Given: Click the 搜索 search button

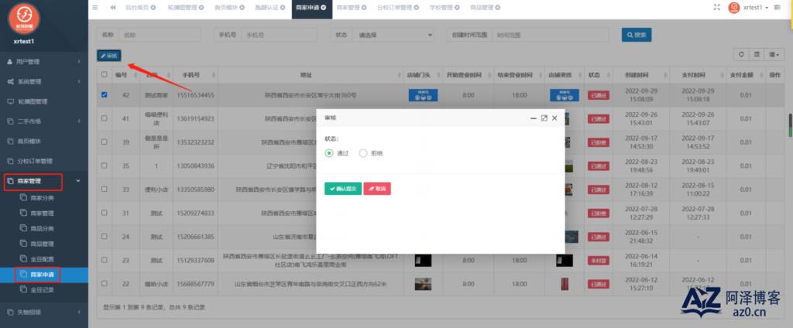Looking at the screenshot, I should coord(637,35).
